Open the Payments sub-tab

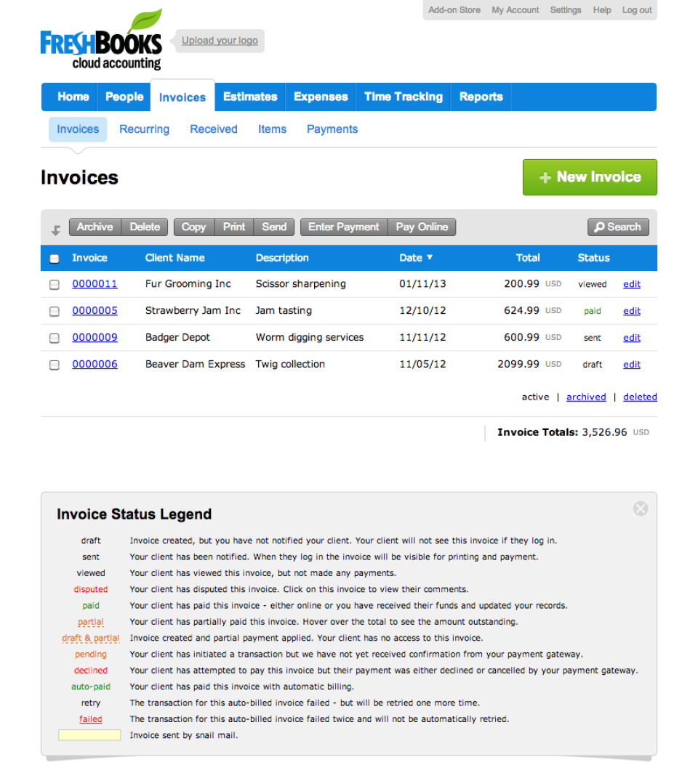tap(332, 129)
